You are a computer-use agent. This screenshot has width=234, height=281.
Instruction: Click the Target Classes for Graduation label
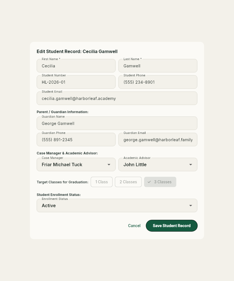(x=63, y=182)
